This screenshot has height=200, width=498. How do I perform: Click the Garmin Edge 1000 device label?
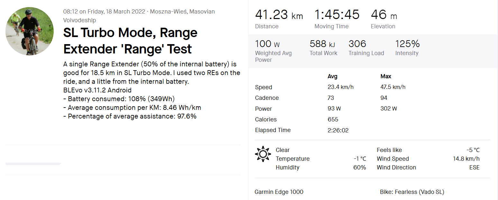279,192
